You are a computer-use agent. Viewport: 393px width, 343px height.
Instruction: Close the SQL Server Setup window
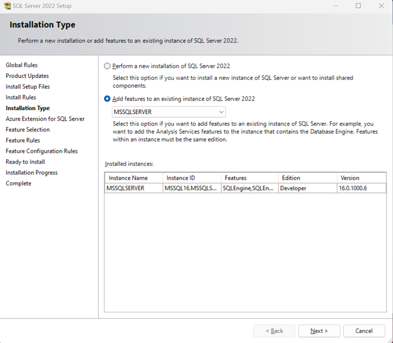(381, 6)
